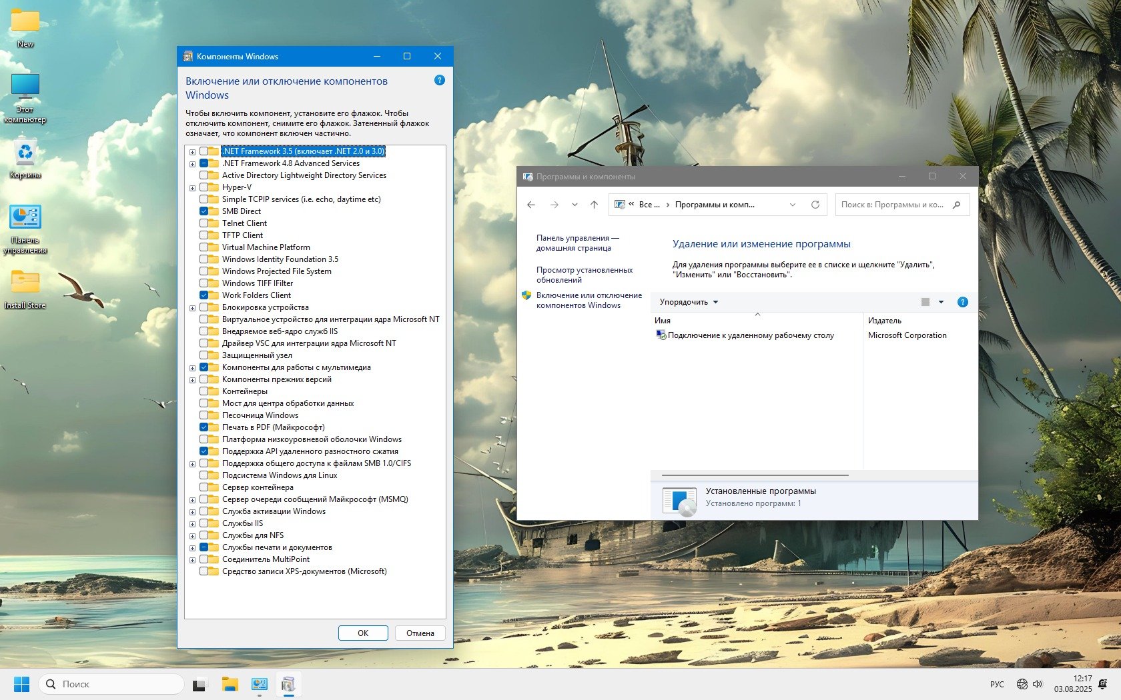The height and width of the screenshot is (700, 1121).
Task: Click the back navigation arrow
Action: tap(531, 205)
